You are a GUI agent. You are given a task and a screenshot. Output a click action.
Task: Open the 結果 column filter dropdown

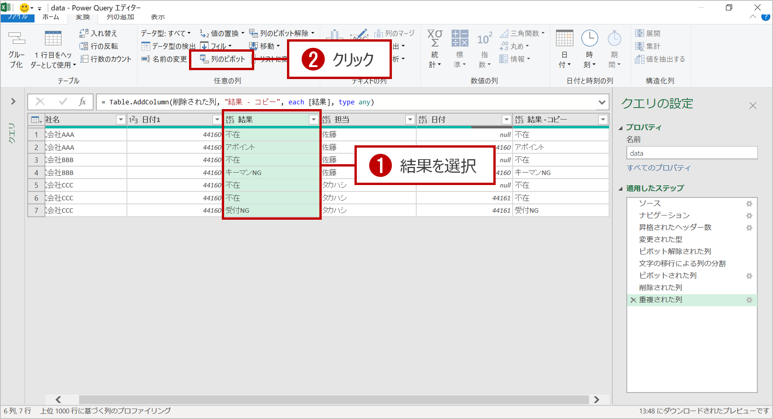pos(314,120)
